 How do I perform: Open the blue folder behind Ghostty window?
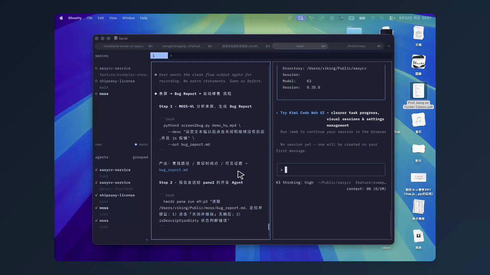pos(354,31)
